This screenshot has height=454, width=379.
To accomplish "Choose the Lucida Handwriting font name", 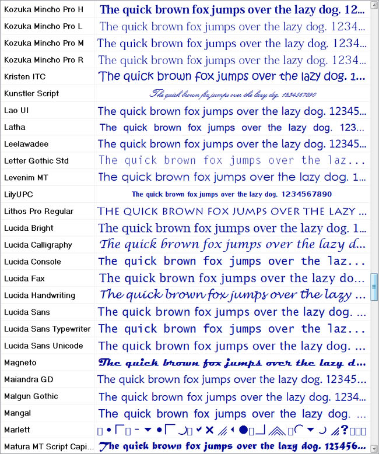I will [x=40, y=295].
